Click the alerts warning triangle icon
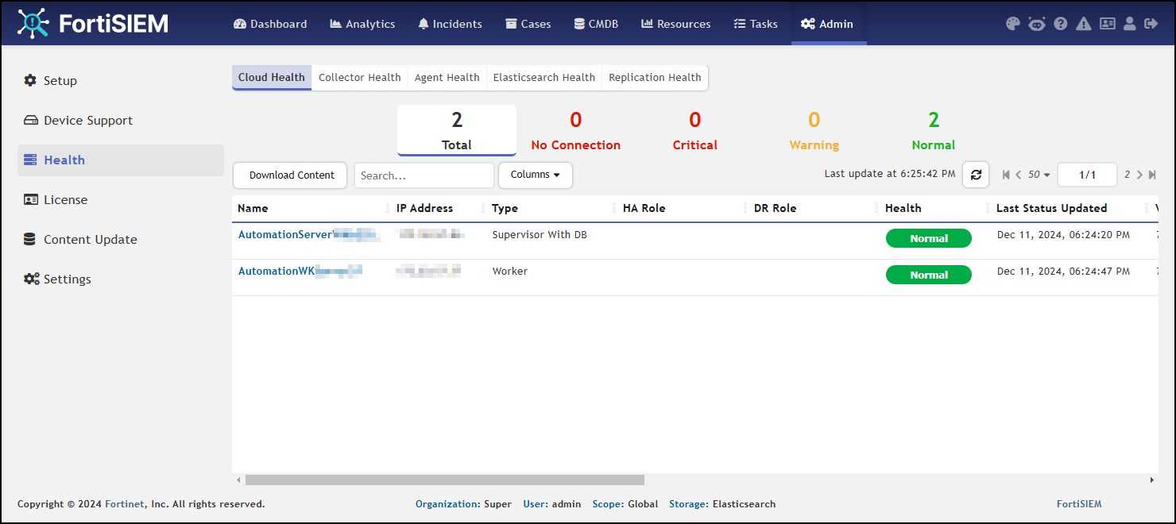 click(x=1083, y=24)
